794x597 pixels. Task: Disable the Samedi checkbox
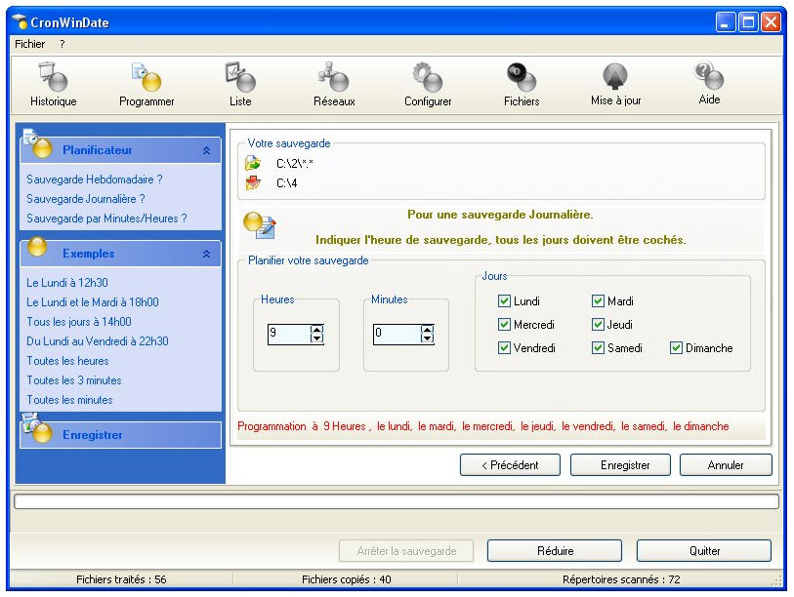(599, 348)
